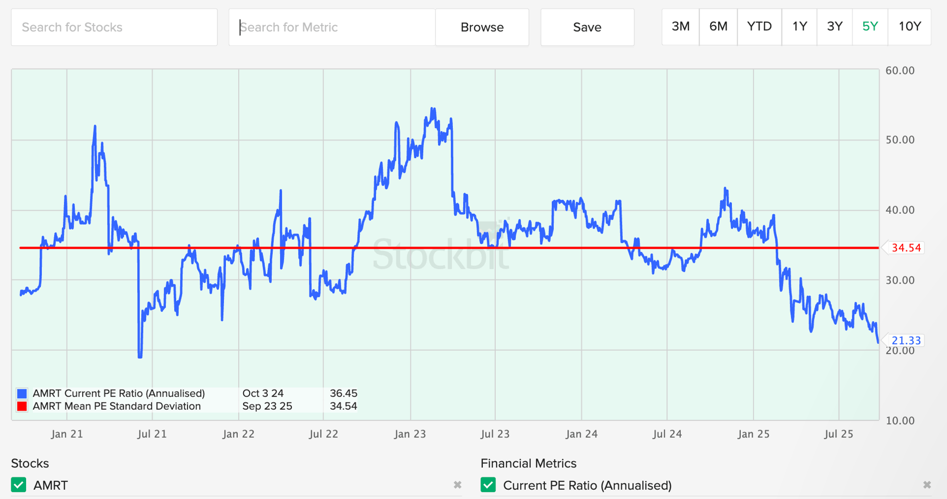
Task: Click the 60.00 y-axis label
Action: pyautogui.click(x=900, y=70)
